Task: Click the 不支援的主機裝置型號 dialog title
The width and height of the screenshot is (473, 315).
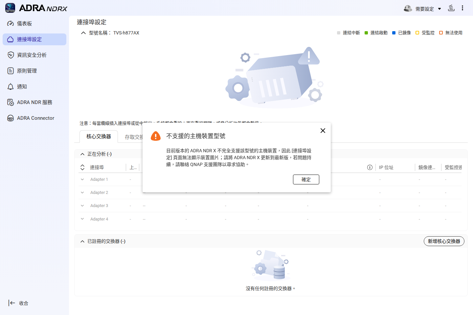Action: 196,136
